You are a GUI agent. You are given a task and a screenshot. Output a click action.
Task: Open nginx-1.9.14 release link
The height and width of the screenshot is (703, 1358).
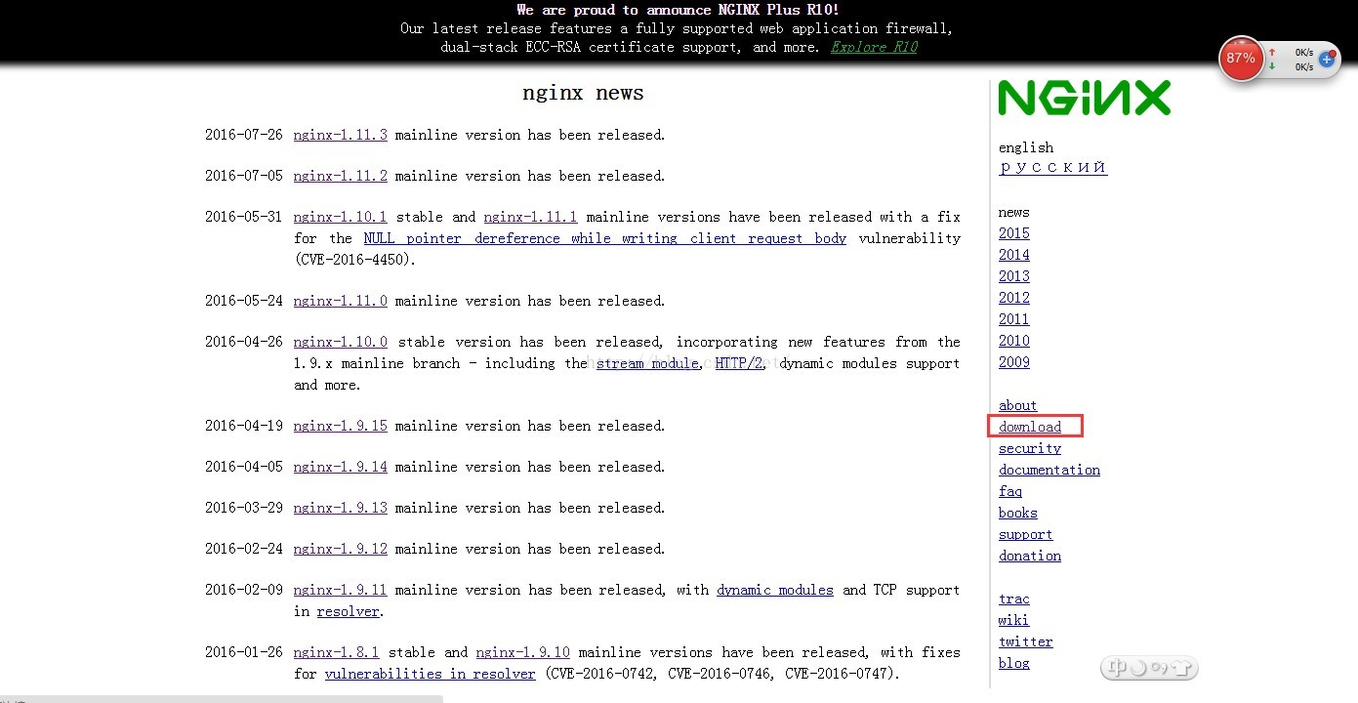[340, 467]
